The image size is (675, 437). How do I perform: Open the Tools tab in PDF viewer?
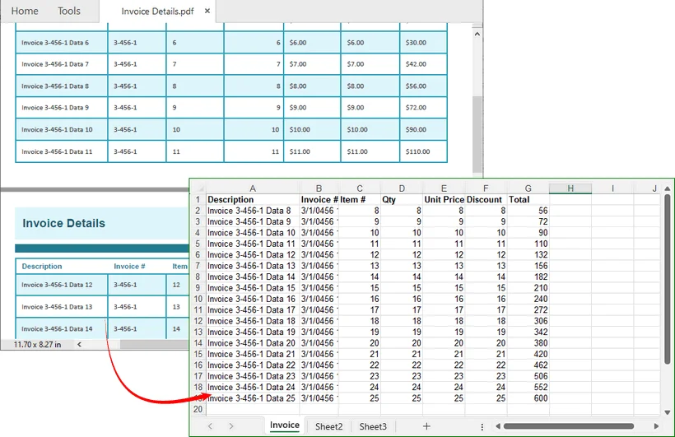pyautogui.click(x=69, y=11)
